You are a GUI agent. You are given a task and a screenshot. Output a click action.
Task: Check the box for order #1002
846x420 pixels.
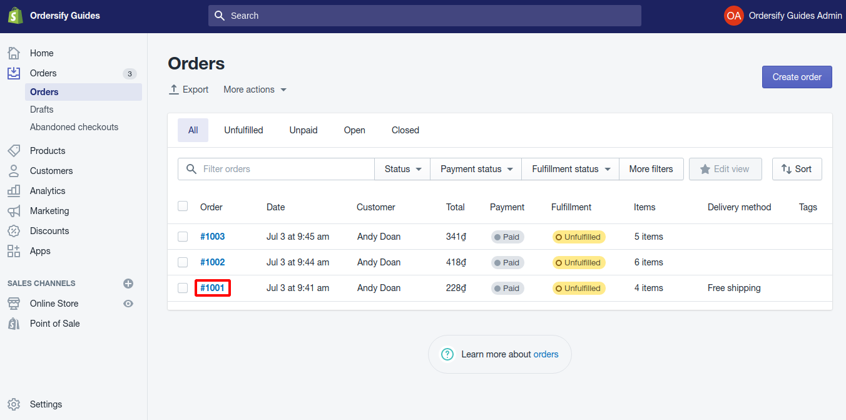click(x=183, y=262)
